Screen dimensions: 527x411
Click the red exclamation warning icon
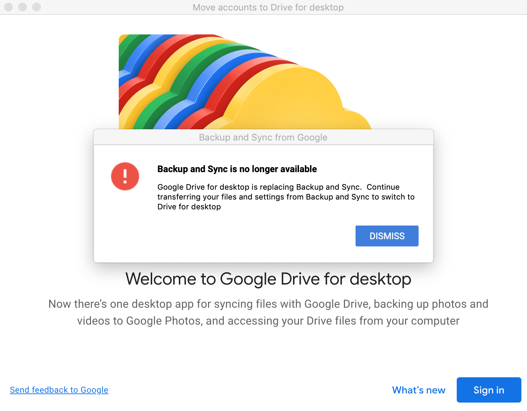125,176
